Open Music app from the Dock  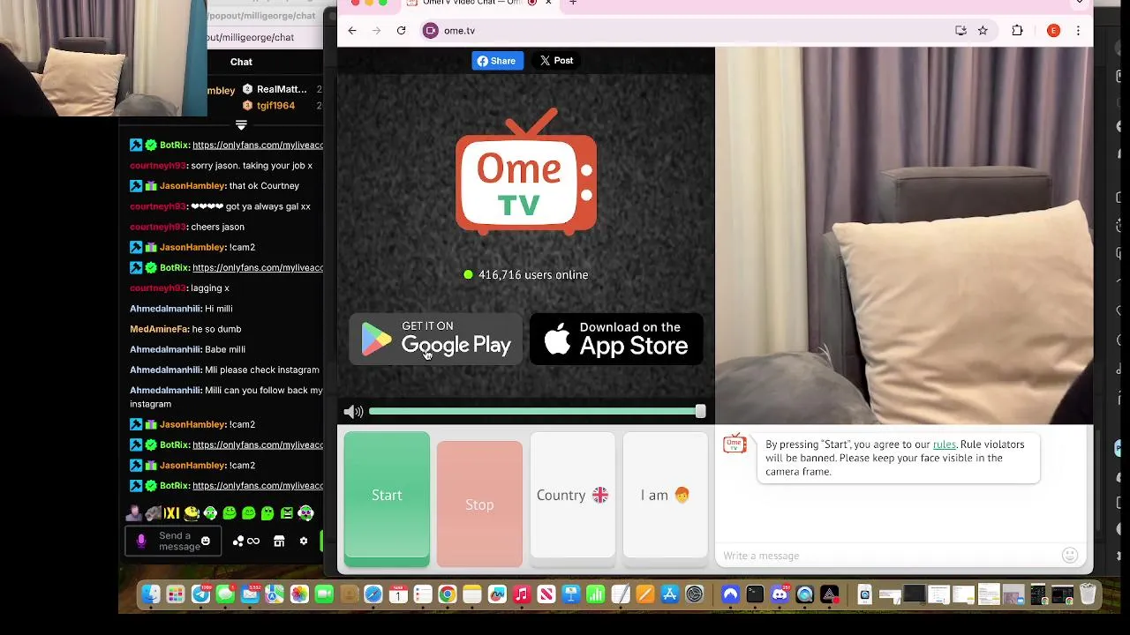pyautogui.click(x=522, y=594)
